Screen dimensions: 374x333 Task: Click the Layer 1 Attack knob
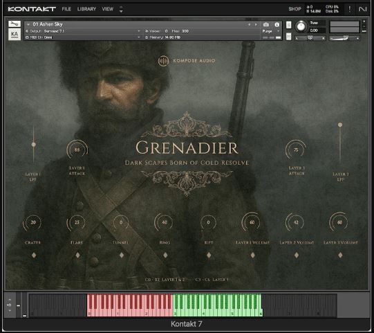pos(77,150)
